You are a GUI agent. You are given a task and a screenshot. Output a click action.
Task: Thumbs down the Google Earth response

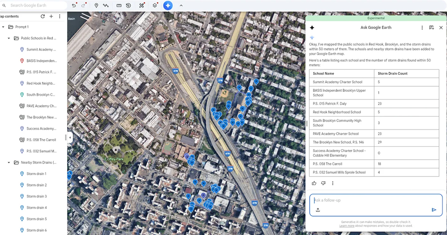click(323, 183)
